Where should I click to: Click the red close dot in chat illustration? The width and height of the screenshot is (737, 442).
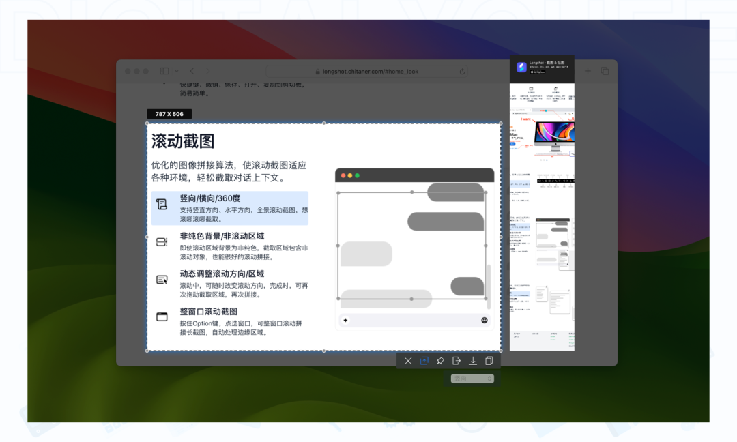(343, 176)
